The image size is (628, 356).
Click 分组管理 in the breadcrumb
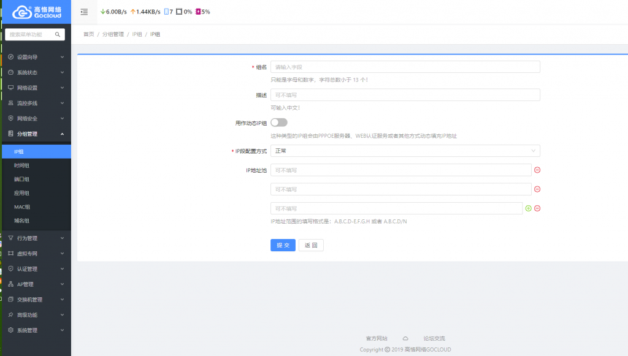tap(113, 34)
